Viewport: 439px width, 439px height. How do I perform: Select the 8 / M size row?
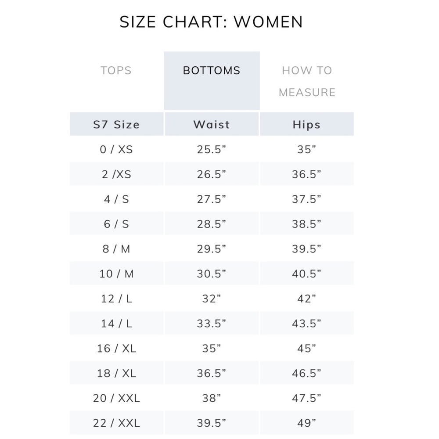[x=212, y=248]
